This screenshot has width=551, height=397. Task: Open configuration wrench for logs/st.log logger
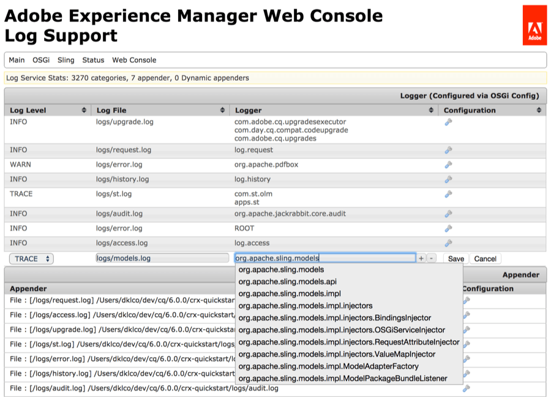tap(448, 194)
